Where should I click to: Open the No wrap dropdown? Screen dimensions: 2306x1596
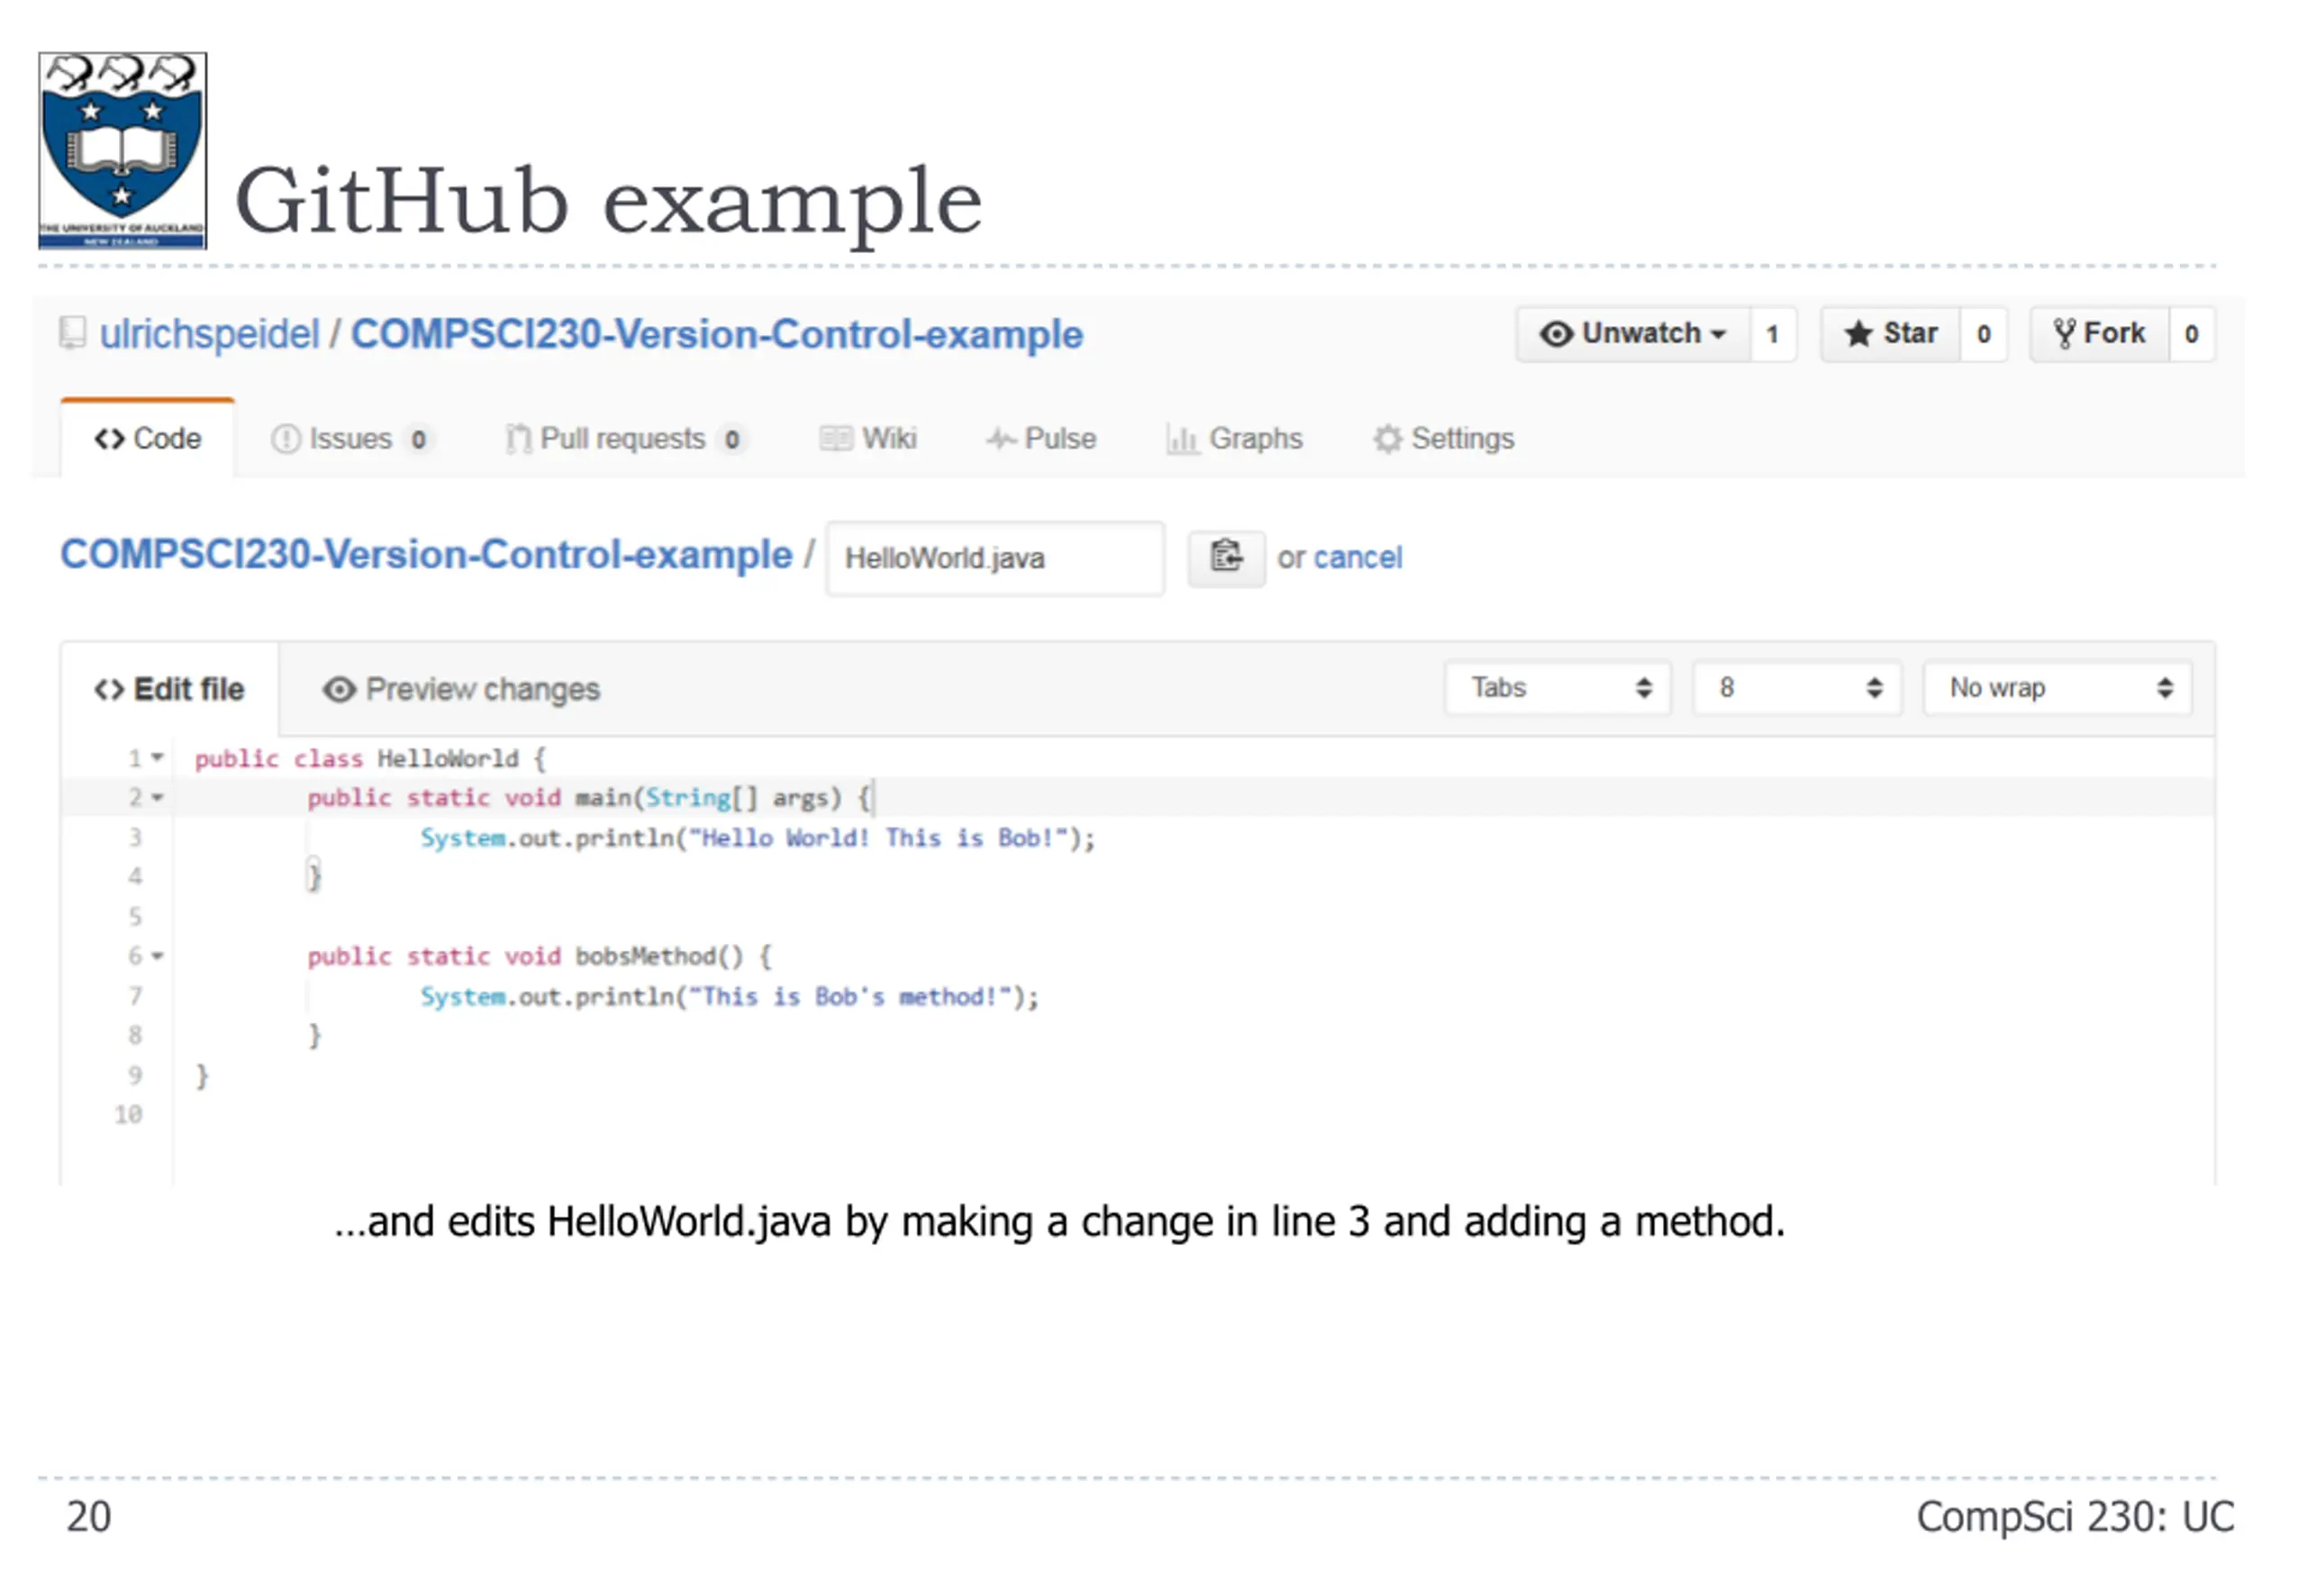(2058, 688)
